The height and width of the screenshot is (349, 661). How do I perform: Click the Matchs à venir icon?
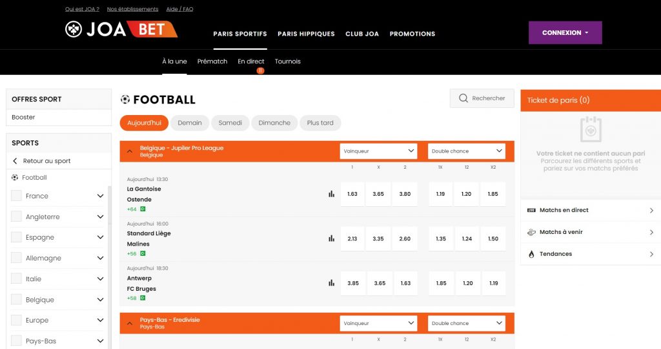pyautogui.click(x=531, y=232)
